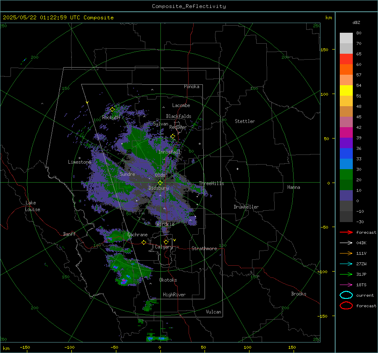This screenshot has width=378, height=353.
Task: Select the blue 33–36 dBZ swatch
Action: click(346, 154)
